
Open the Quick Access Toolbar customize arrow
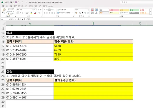tap(26, 2)
